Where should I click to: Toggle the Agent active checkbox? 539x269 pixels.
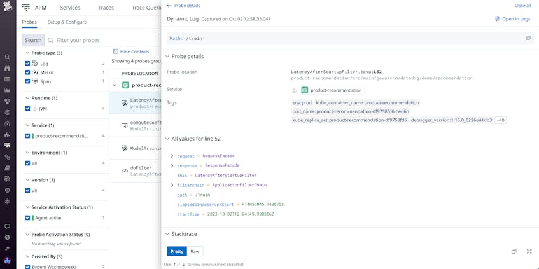27,218
